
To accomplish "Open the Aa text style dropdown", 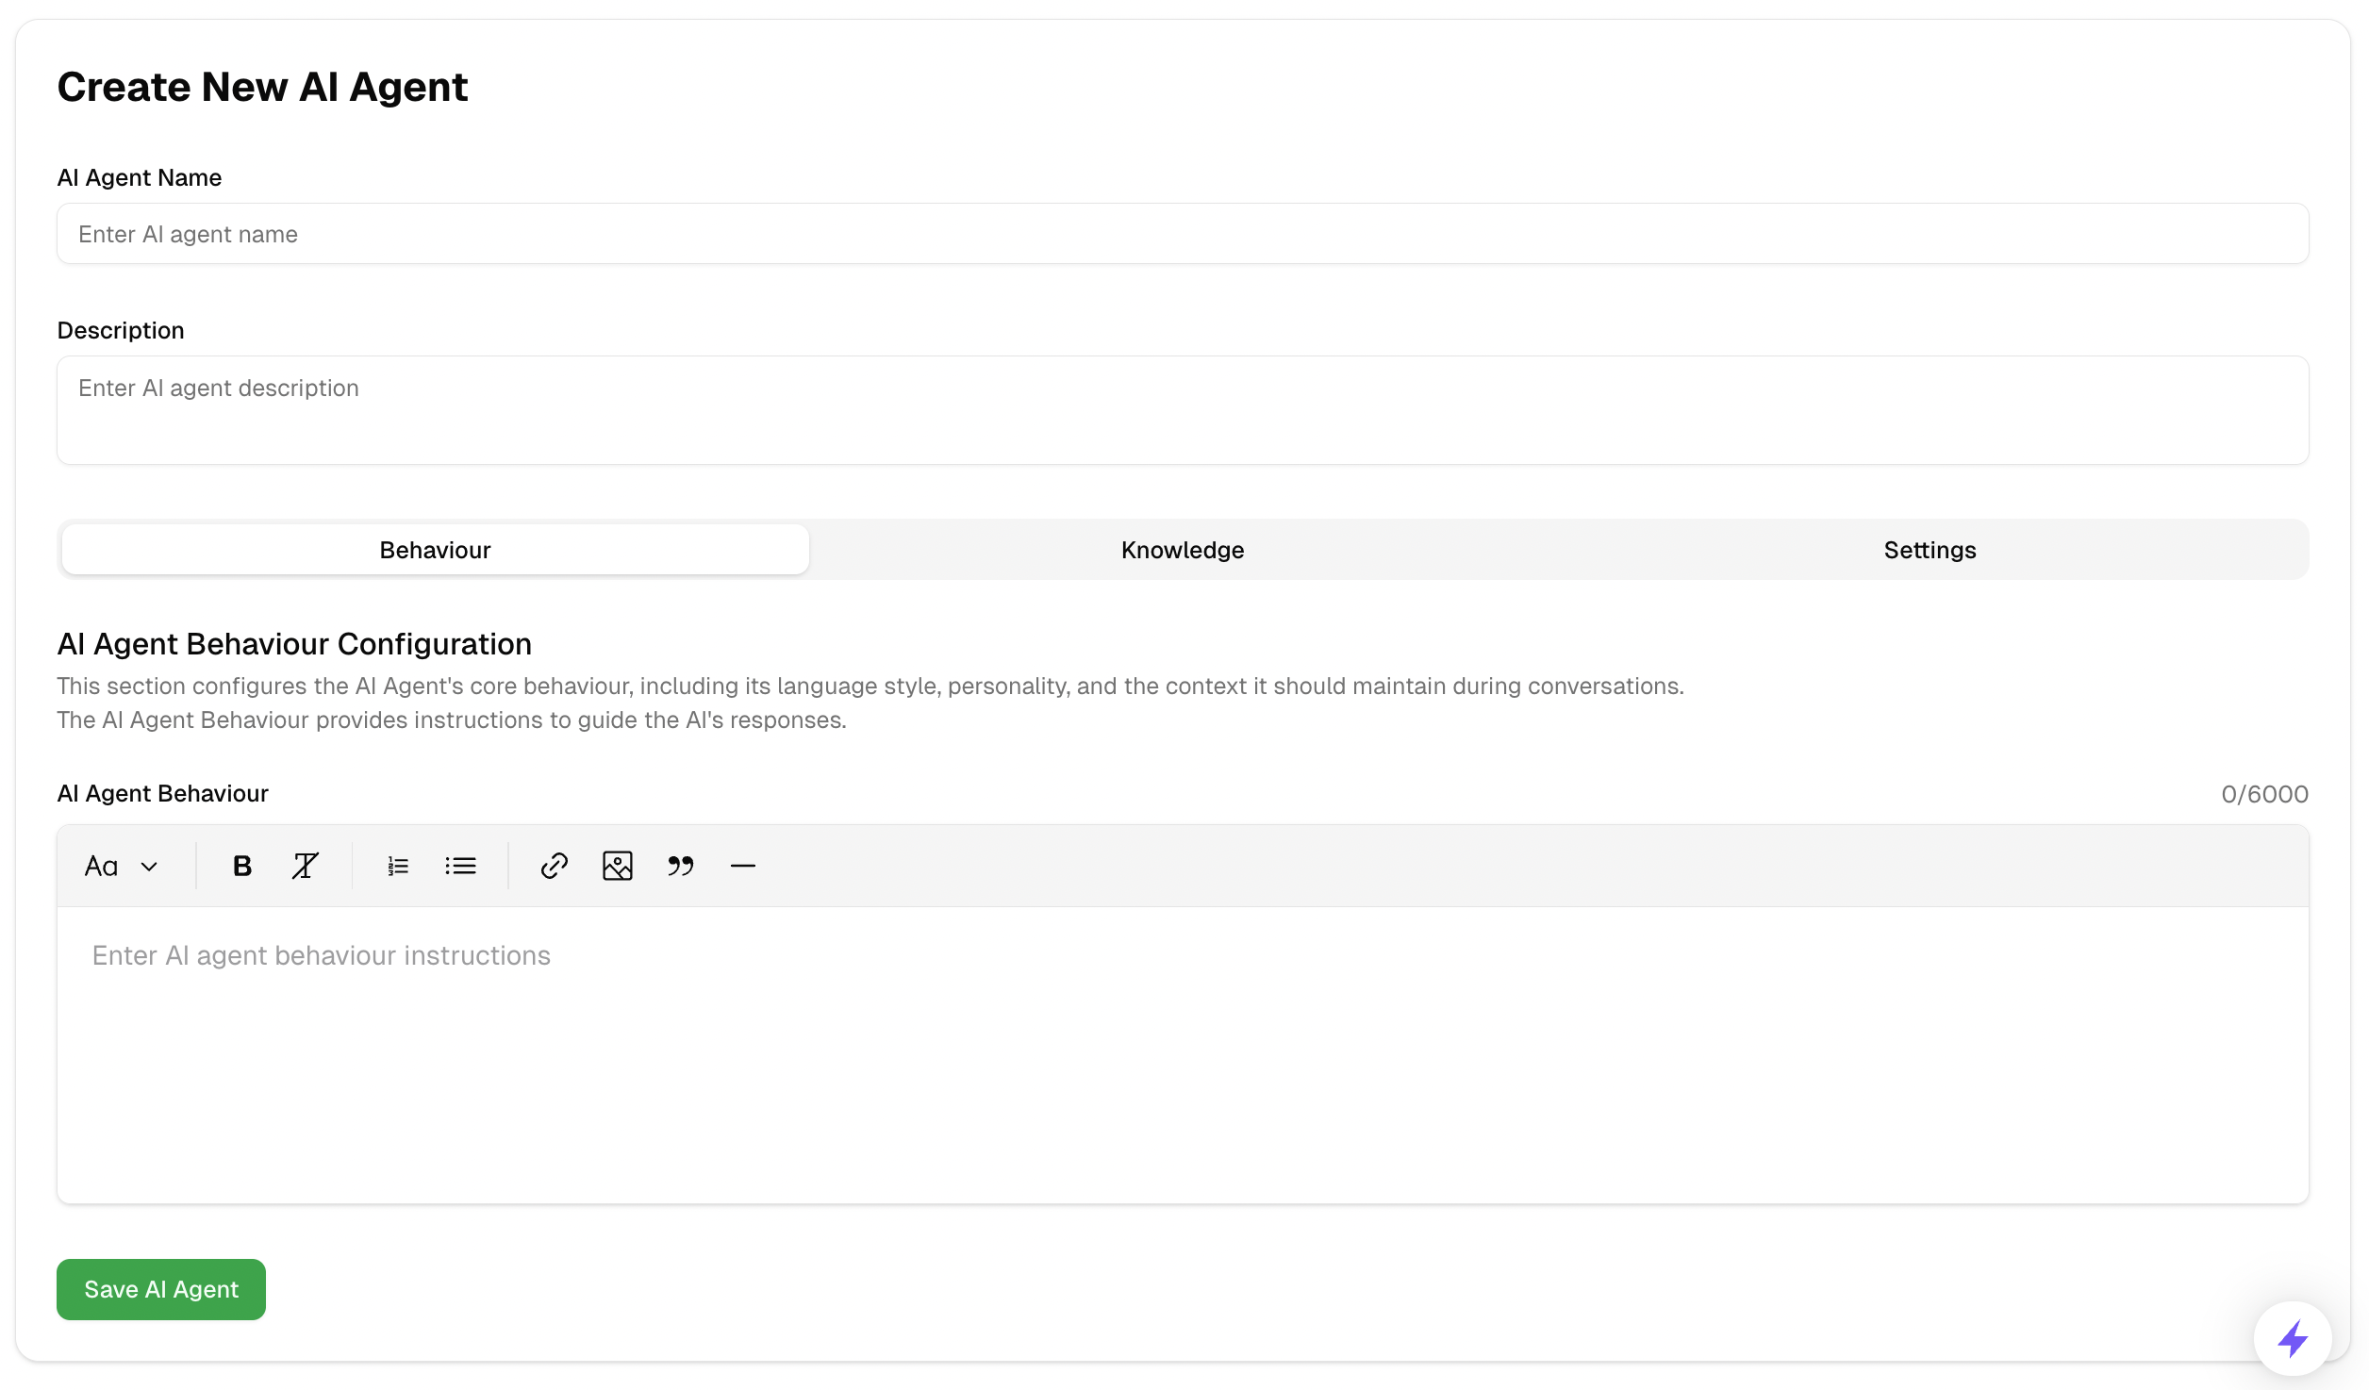I will click(x=102, y=866).
